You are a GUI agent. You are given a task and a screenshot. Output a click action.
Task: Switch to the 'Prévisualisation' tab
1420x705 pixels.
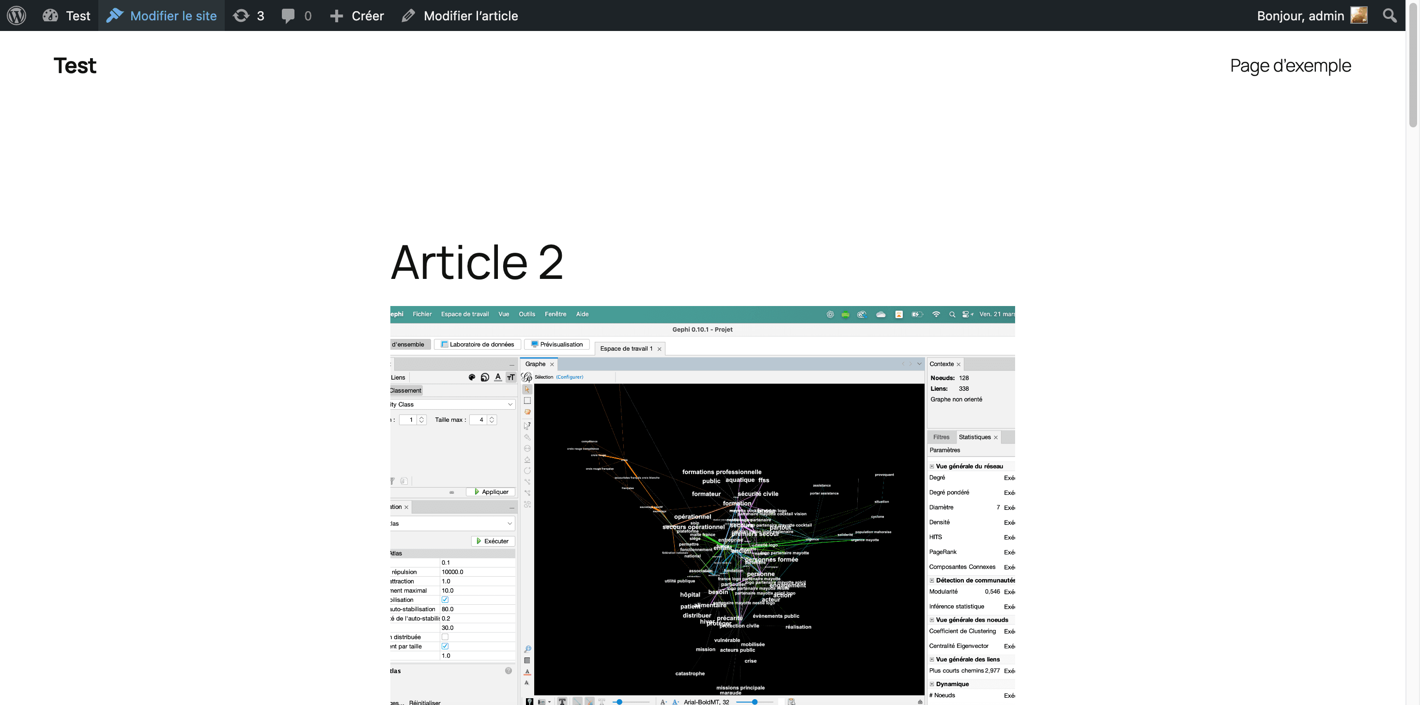557,344
